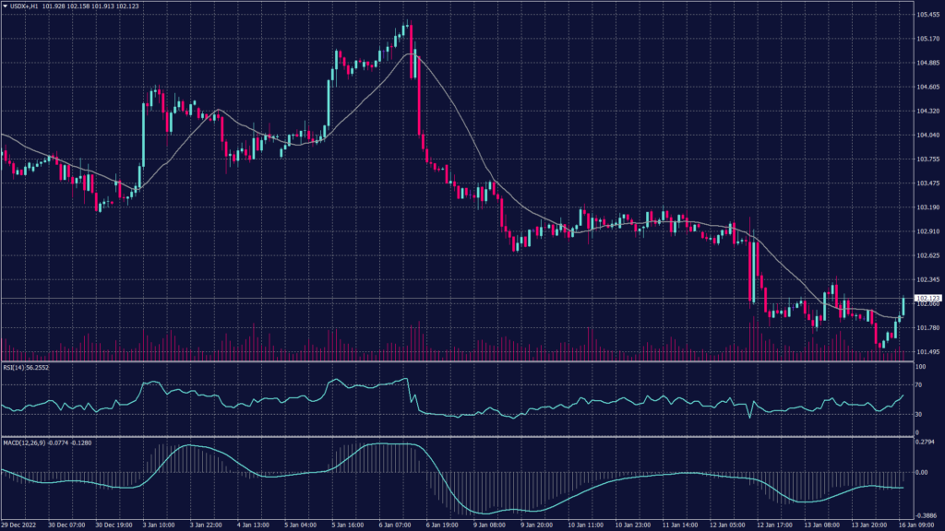Click the RSI 70 level label
945x531 pixels.
[x=921, y=384]
